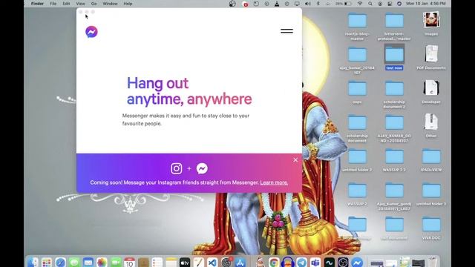
Task: Open System Preferences from the Dock
Action: [x=226, y=262]
